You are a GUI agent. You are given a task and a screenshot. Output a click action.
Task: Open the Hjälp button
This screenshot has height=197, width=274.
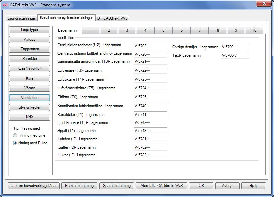254,186
